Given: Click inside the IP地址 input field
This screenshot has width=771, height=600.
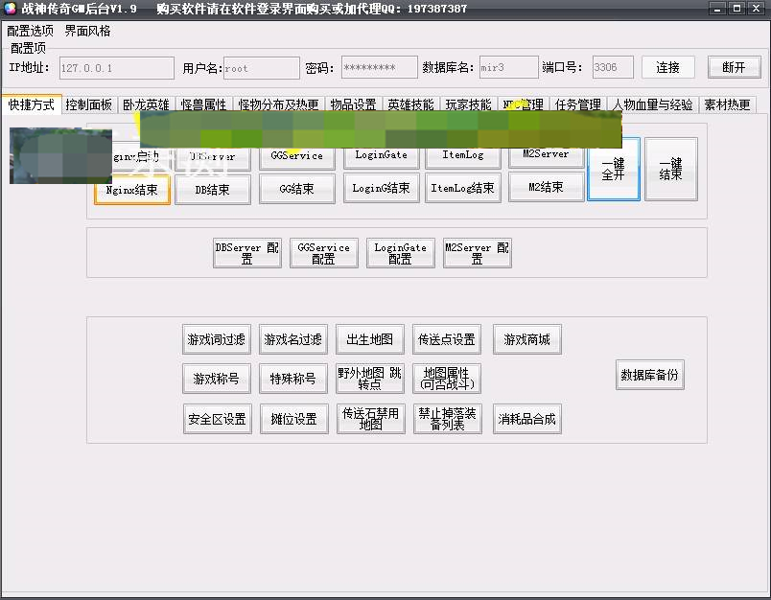Looking at the screenshot, I should (x=116, y=68).
